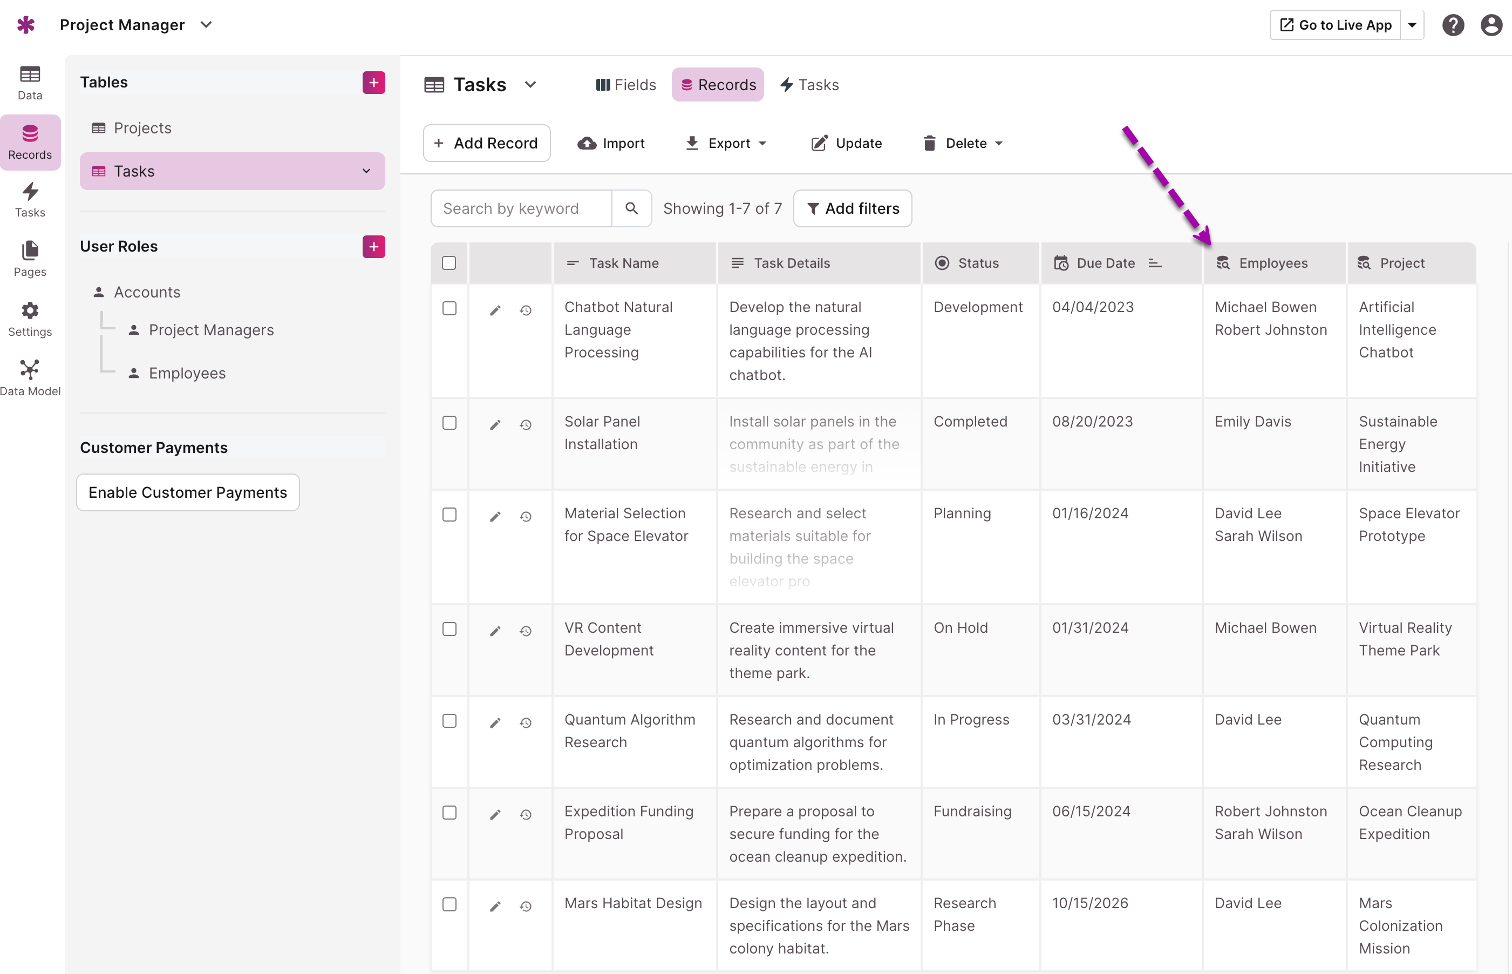Image resolution: width=1512 pixels, height=974 pixels.
Task: Open the Delete dropdown
Action: pyautogui.click(x=963, y=144)
